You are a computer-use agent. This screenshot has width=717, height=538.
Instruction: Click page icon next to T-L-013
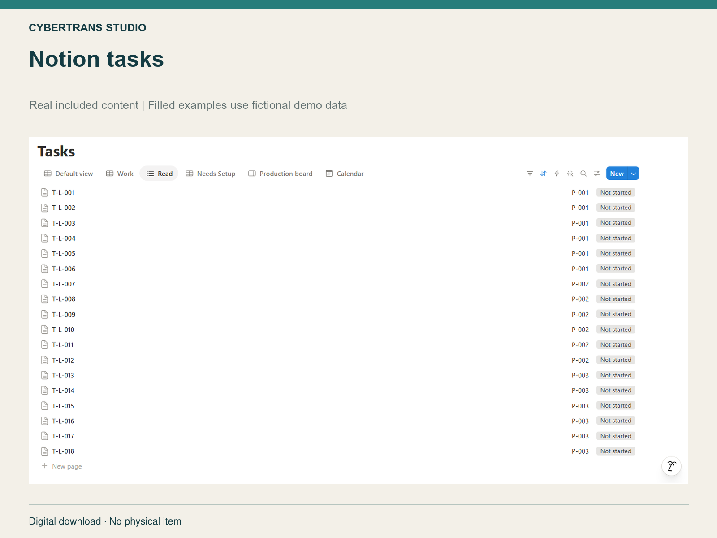(x=44, y=375)
